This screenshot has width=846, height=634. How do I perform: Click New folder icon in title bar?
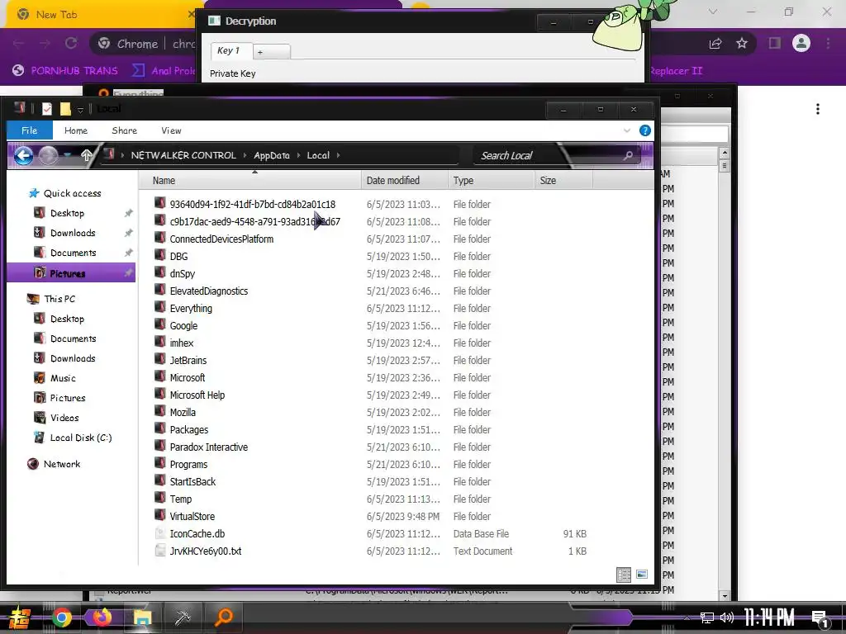pos(65,109)
